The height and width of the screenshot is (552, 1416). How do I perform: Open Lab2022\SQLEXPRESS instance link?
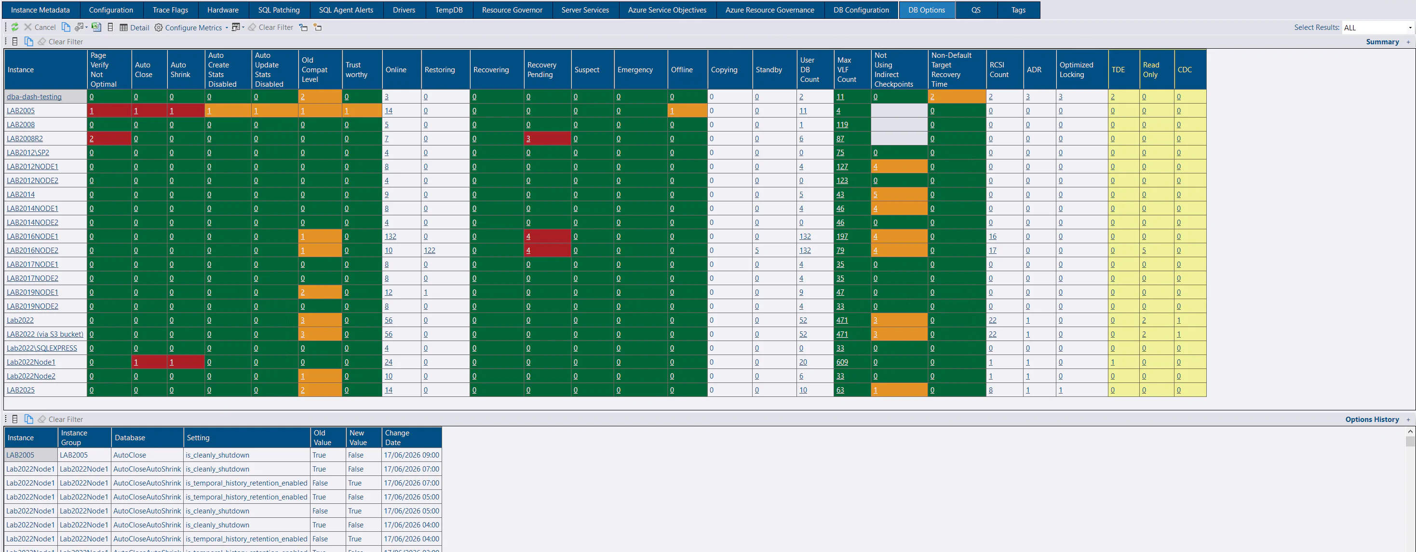click(42, 348)
